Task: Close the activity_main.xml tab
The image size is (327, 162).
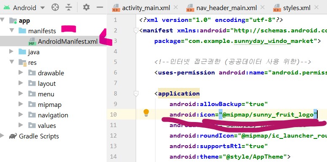Action: click(x=176, y=8)
